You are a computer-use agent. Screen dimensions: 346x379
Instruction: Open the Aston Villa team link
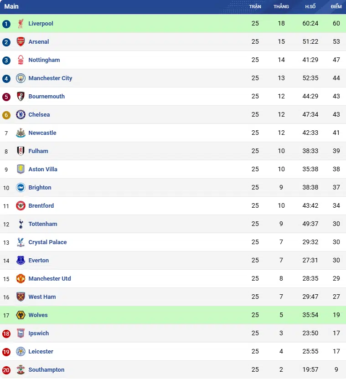(43, 169)
